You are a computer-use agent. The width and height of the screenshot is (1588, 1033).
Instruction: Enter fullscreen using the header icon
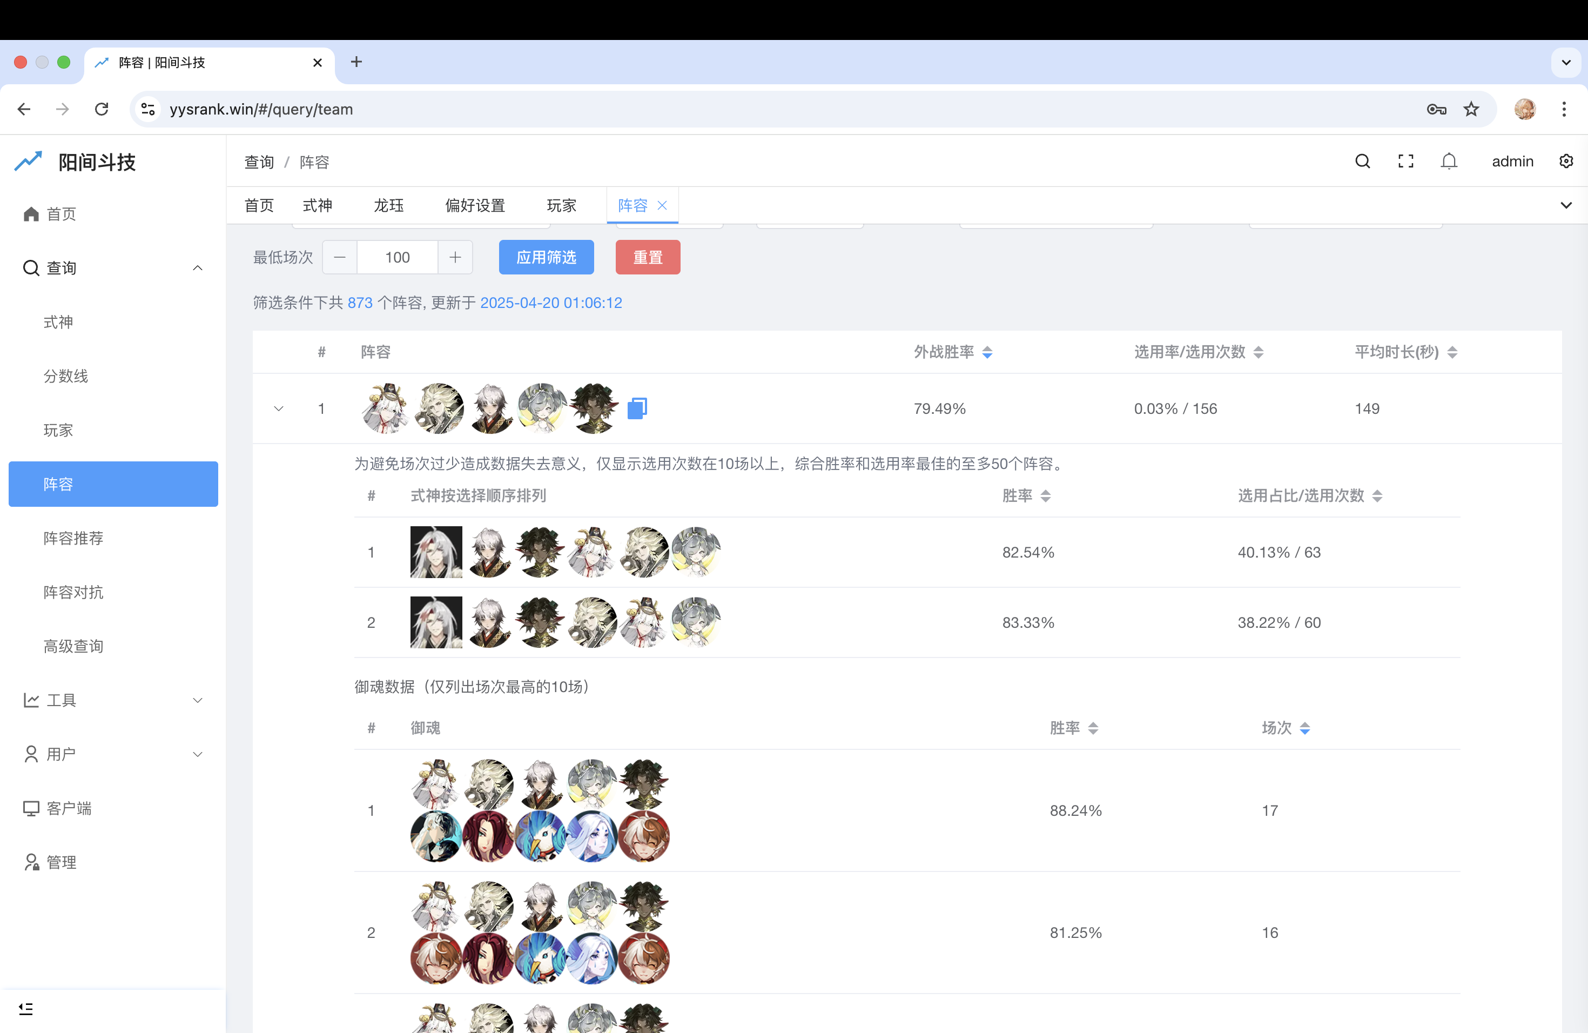[x=1406, y=161]
